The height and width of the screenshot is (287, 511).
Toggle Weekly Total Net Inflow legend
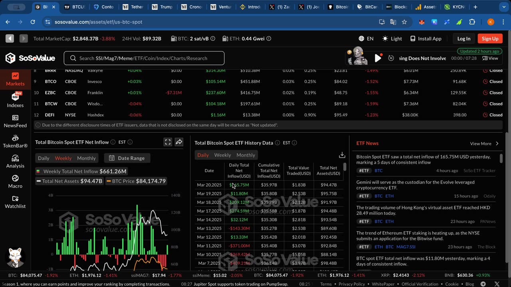(x=81, y=171)
